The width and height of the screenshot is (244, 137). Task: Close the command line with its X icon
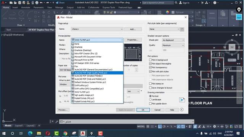pos(53,121)
